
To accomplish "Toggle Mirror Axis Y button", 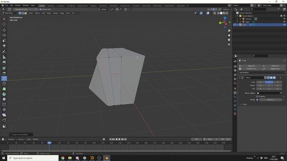I will pyautogui.click(x=269, y=82).
